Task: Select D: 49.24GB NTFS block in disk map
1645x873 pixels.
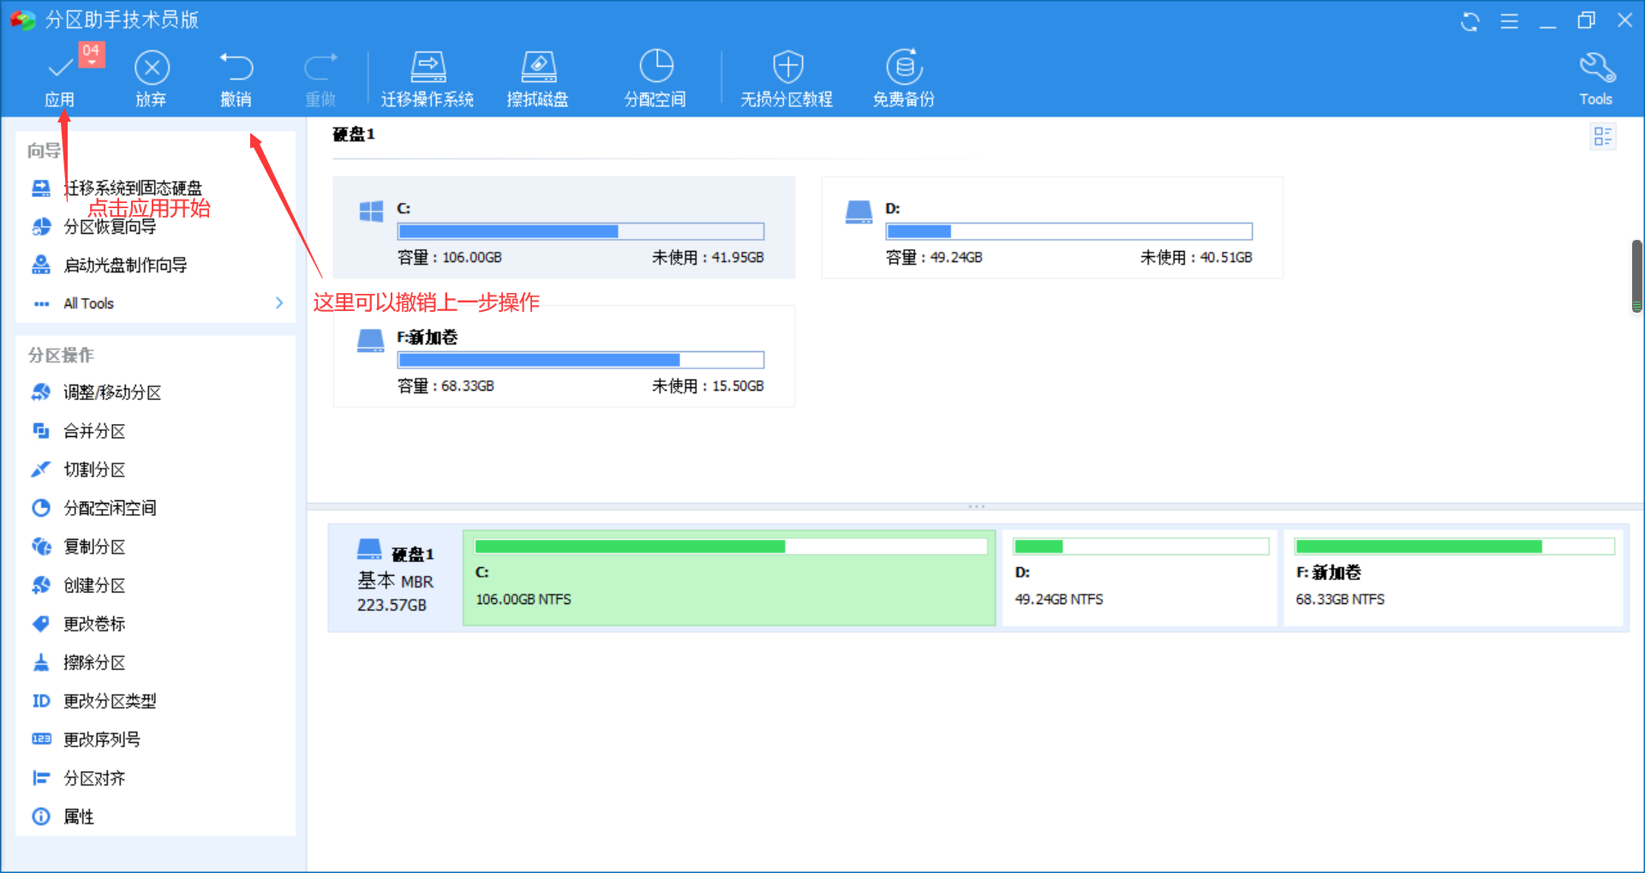Action: [x=1140, y=578]
